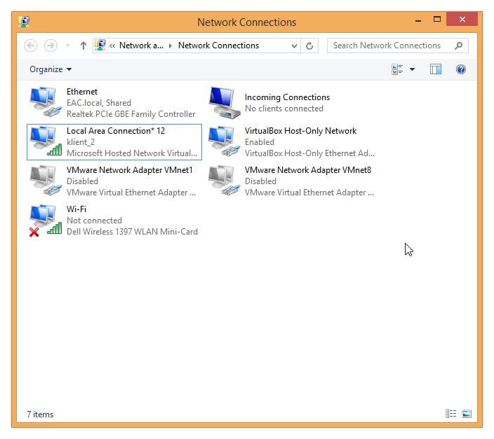Click Dell Wireless 1397 WLAN Mini-Card text

pos(132,232)
